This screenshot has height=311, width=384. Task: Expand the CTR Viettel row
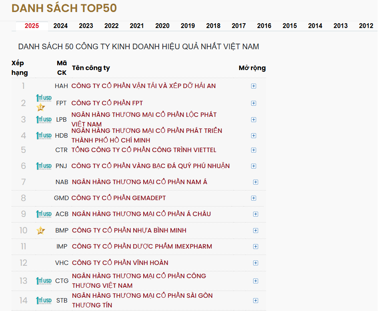tap(254, 150)
